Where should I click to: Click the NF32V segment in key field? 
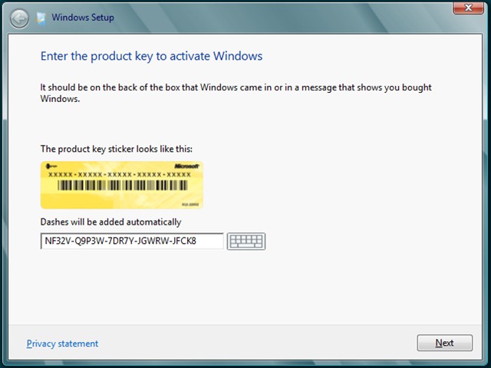tap(57, 242)
